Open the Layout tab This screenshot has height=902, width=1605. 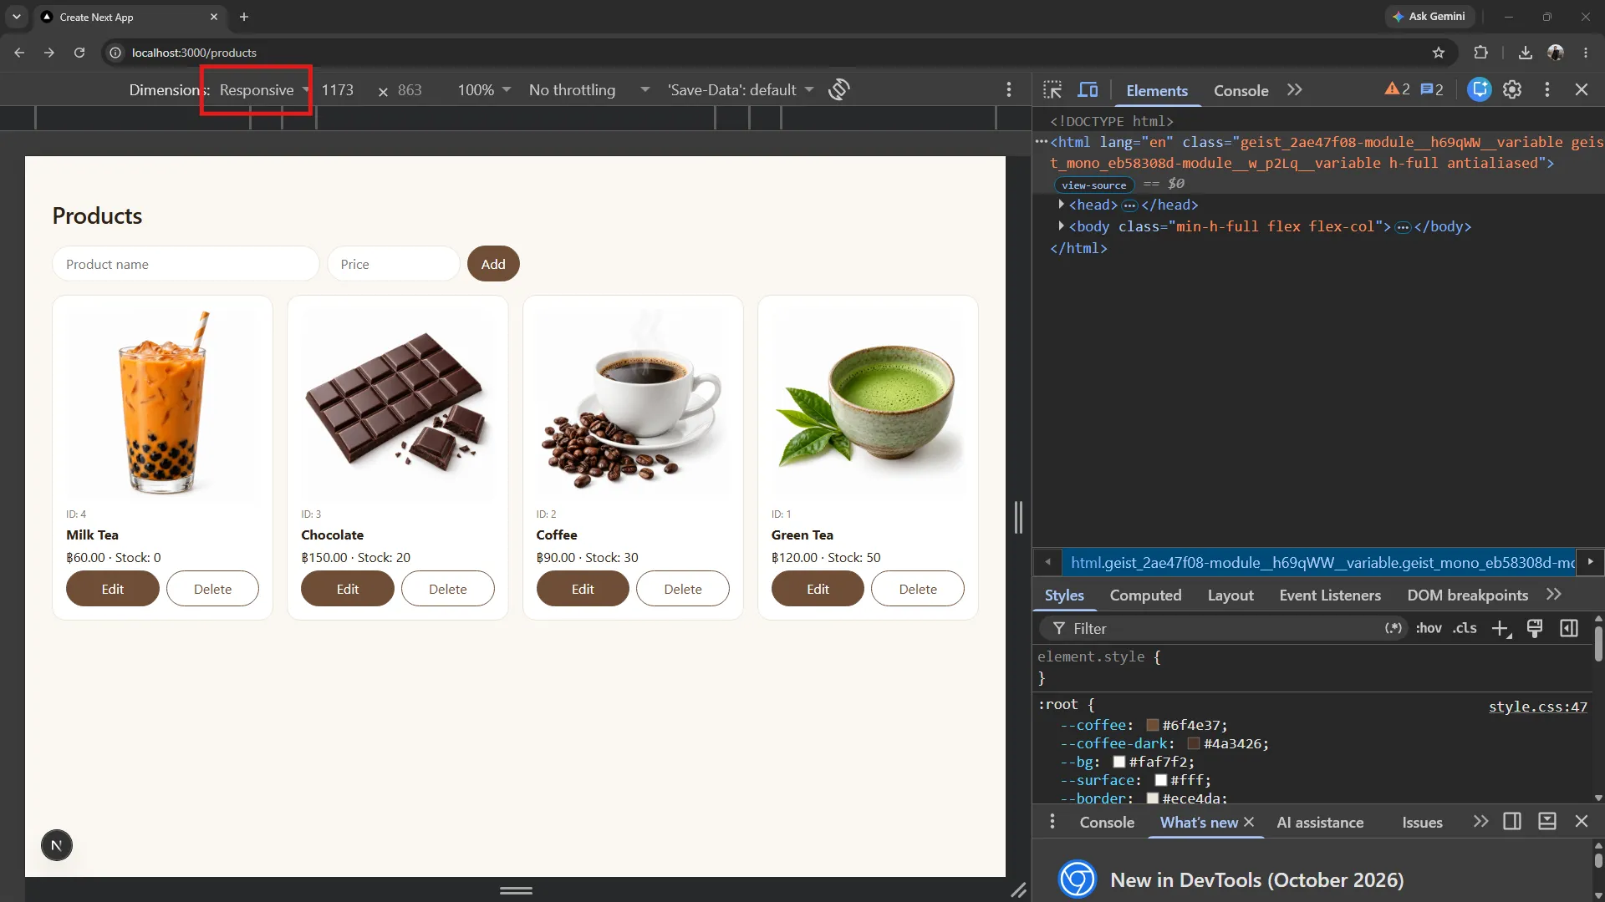1230,595
